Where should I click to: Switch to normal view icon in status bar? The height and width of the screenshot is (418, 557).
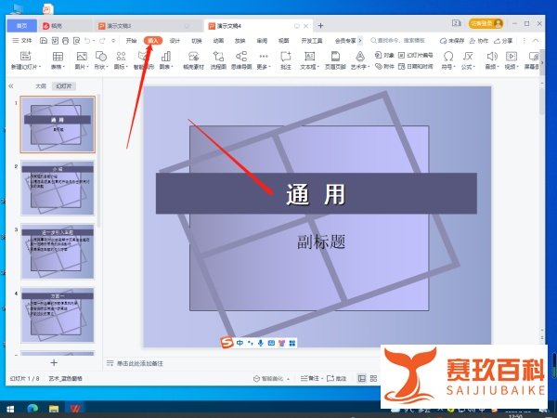(x=362, y=378)
